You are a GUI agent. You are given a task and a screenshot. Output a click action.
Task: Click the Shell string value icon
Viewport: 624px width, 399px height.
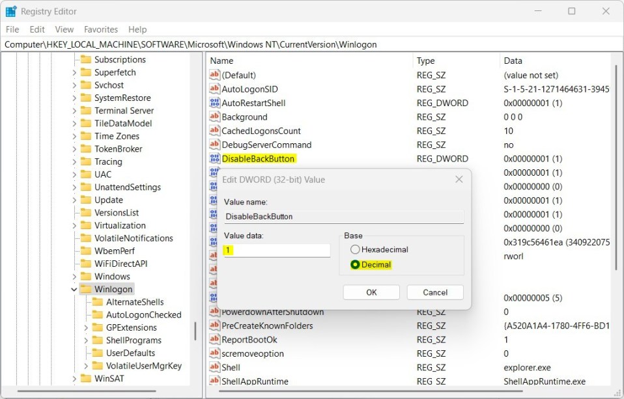click(214, 367)
